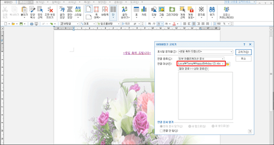Select '새 탭으로' radio option

[x=189, y=126]
